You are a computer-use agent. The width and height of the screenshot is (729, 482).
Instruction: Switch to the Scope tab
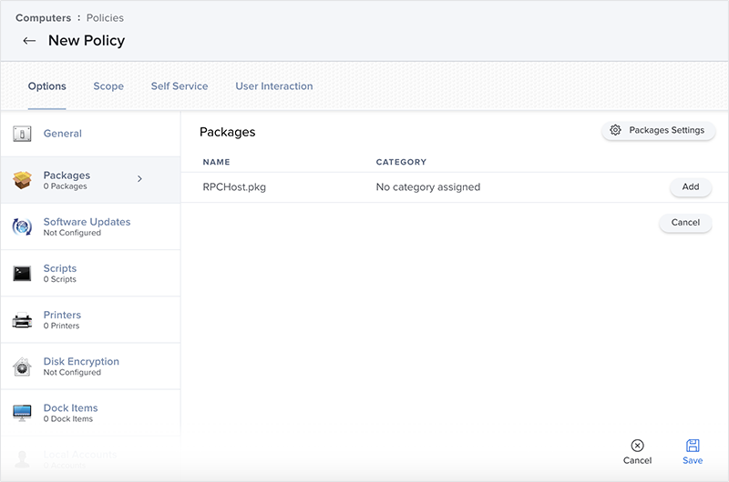click(108, 86)
